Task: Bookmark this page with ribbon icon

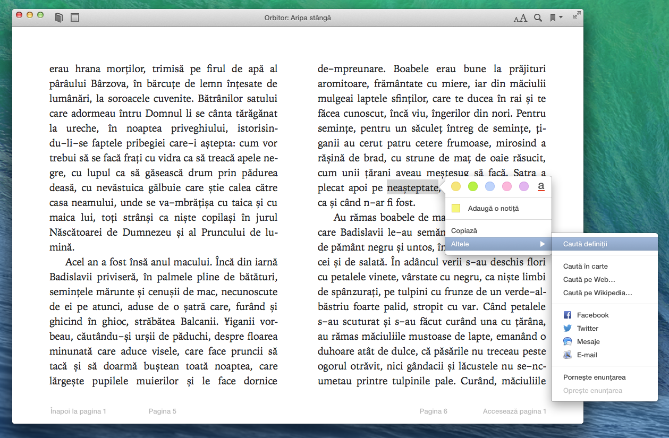Action: click(553, 18)
